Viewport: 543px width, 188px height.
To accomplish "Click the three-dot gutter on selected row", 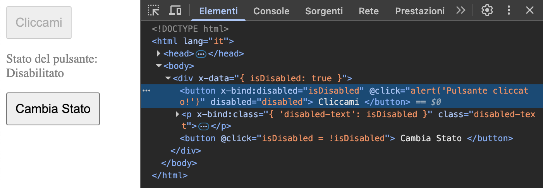I will (146, 91).
